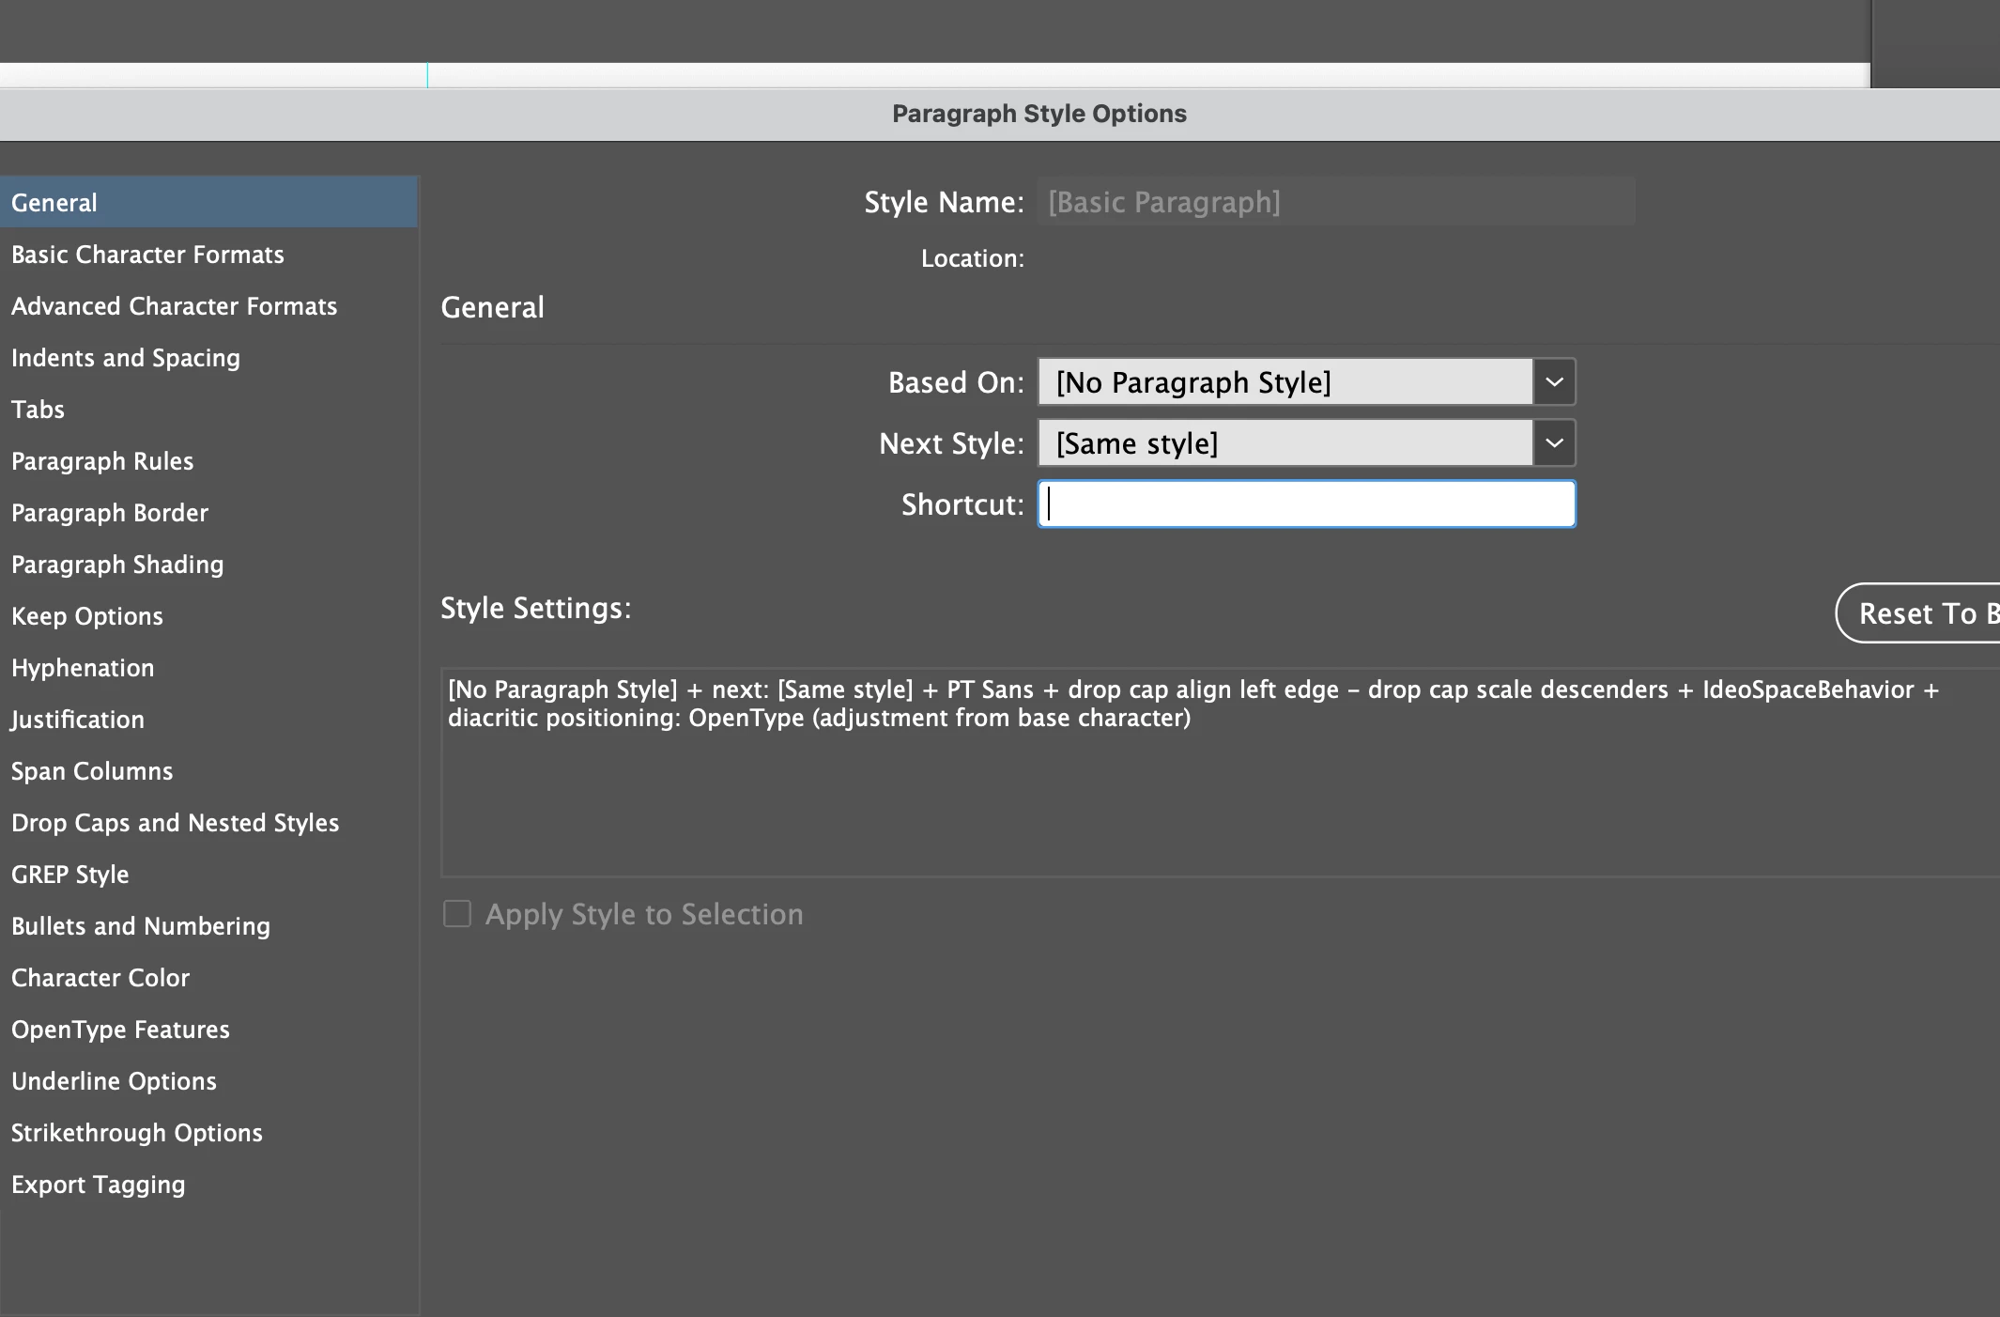The image size is (2000, 1317).
Task: Toggle Apply Style to Selection checkbox
Action: tap(457, 914)
